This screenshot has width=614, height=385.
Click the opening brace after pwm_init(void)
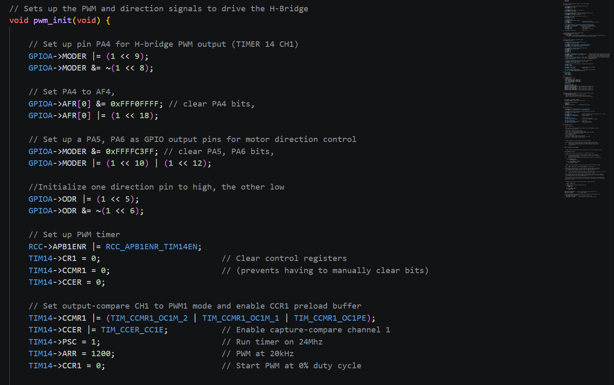[108, 20]
